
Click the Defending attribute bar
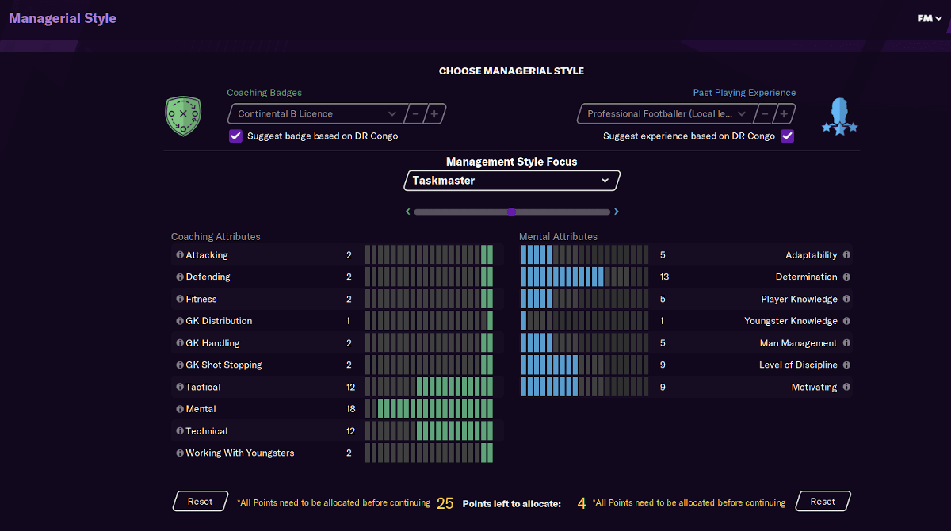pyautogui.click(x=429, y=277)
